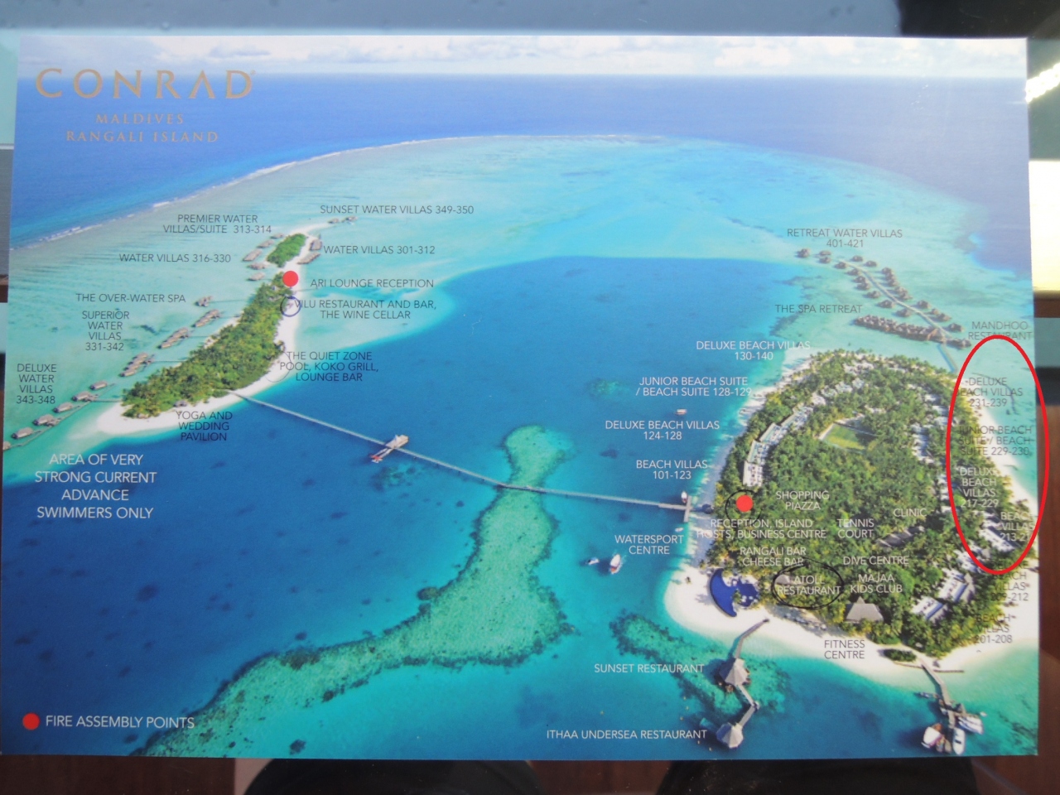Select the Tennis Court label

click(855, 528)
